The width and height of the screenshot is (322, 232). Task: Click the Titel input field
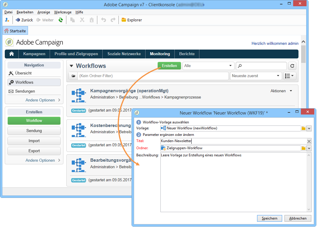(234, 141)
